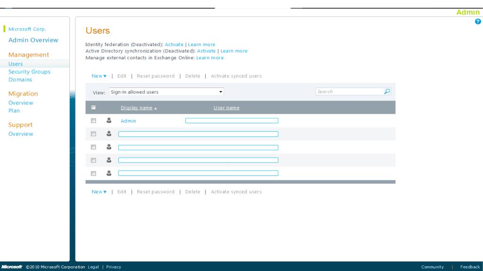
Task: Click the search magnifier icon
Action: (x=387, y=92)
